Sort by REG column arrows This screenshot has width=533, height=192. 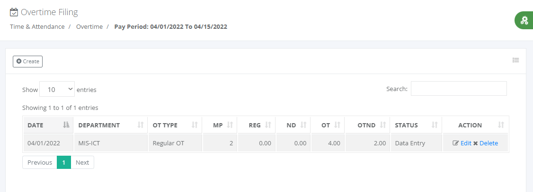tap(268, 125)
